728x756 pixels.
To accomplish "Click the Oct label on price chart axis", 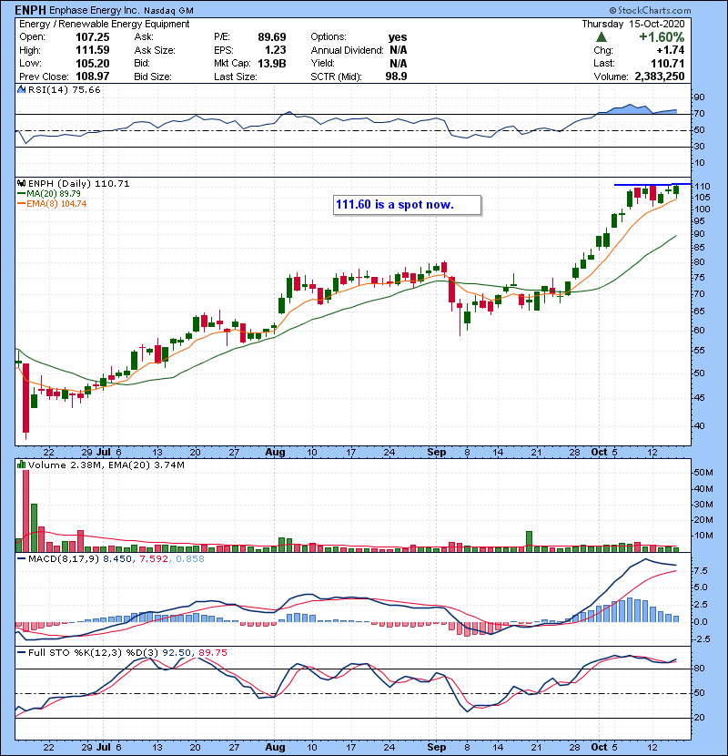I will pos(599,453).
